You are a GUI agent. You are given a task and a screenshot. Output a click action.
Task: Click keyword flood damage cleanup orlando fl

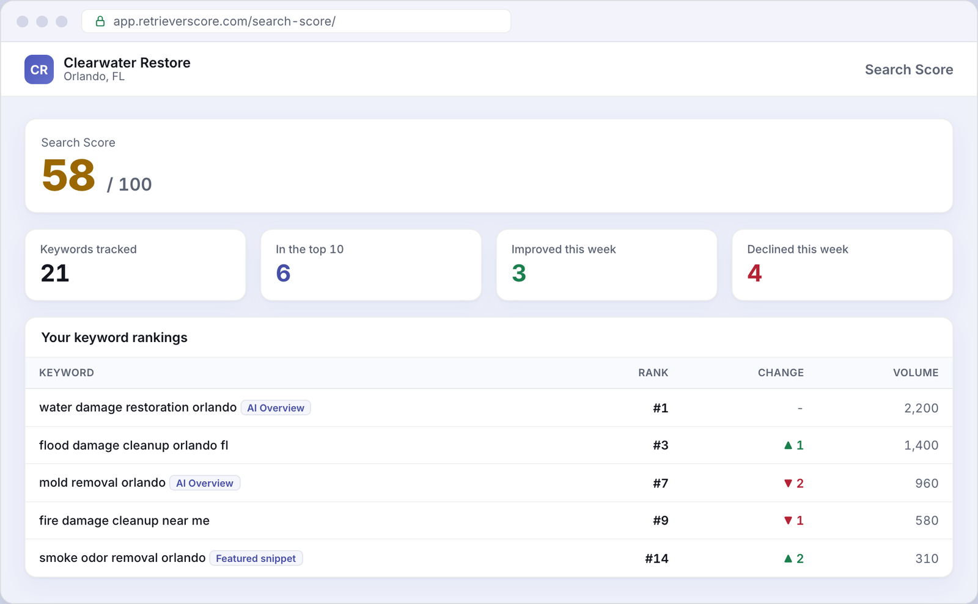coord(134,445)
